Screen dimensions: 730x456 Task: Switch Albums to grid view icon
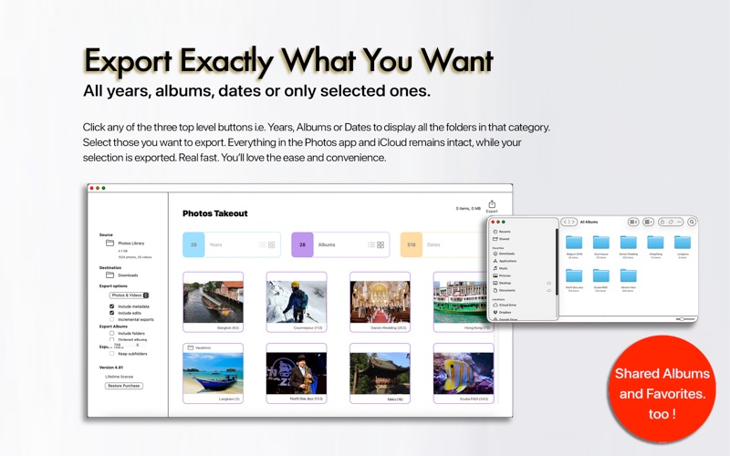pyautogui.click(x=381, y=244)
